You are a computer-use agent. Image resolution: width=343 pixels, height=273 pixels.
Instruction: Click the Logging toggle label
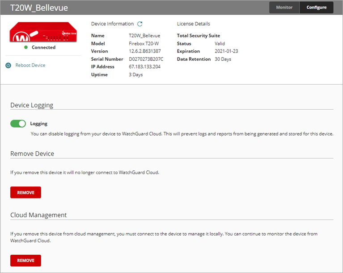pos(39,124)
